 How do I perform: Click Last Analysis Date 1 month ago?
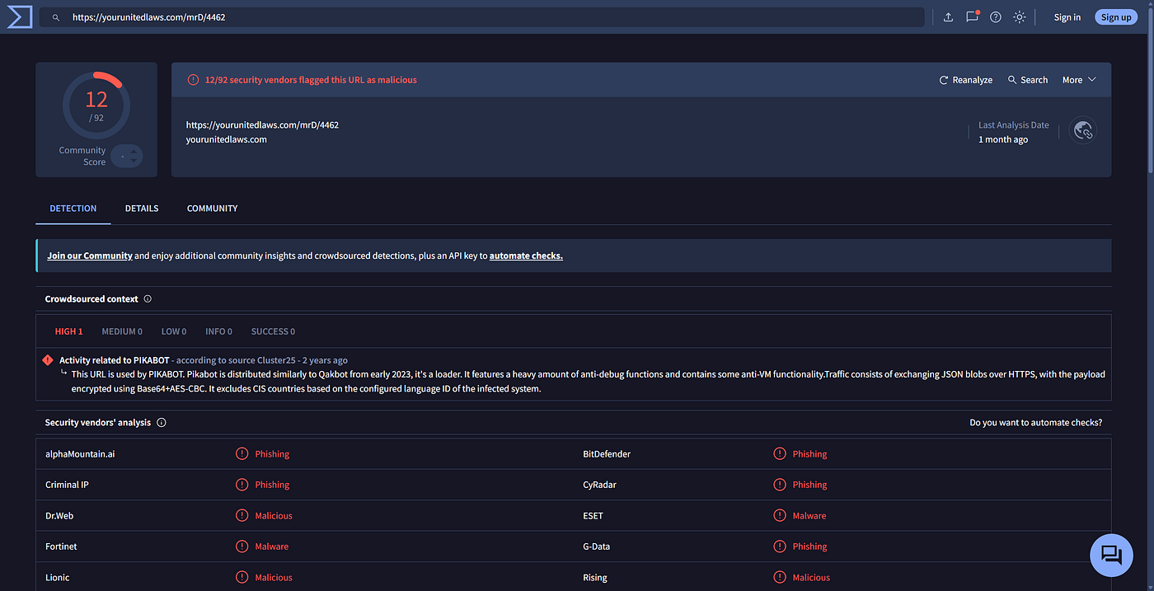(x=1013, y=132)
